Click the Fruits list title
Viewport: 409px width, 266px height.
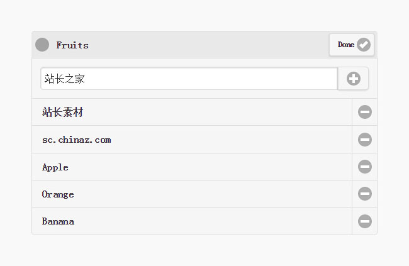72,45
